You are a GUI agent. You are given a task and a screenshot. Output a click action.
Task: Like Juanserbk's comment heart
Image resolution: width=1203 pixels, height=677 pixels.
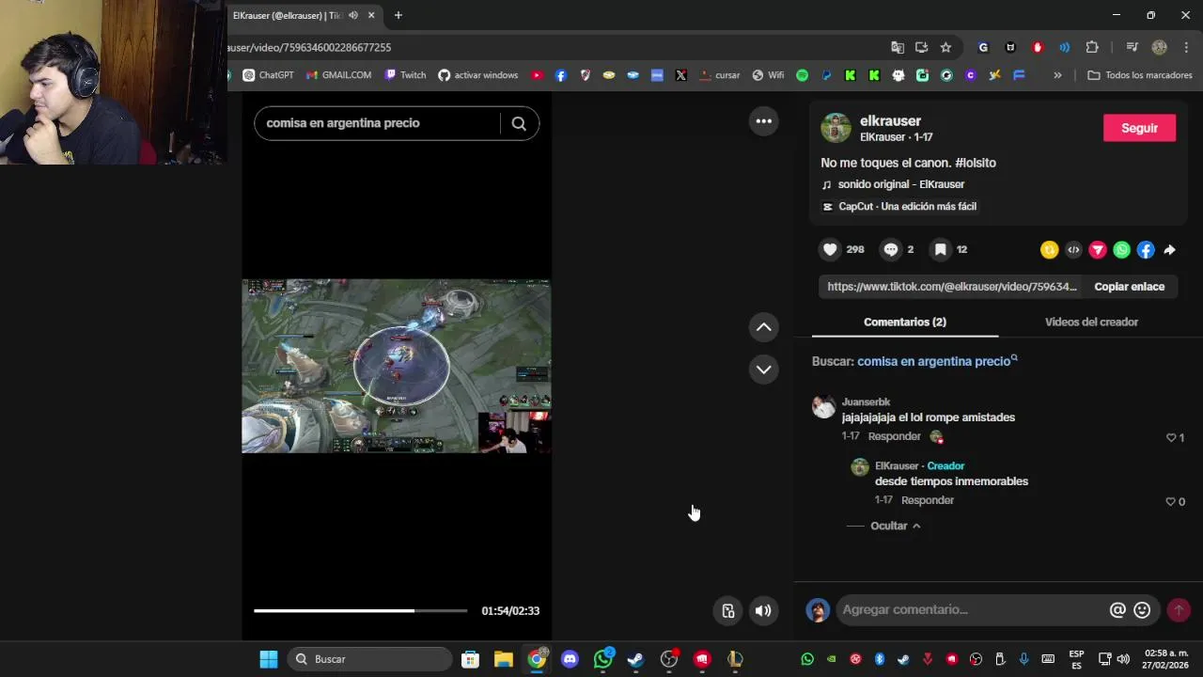click(x=1171, y=437)
